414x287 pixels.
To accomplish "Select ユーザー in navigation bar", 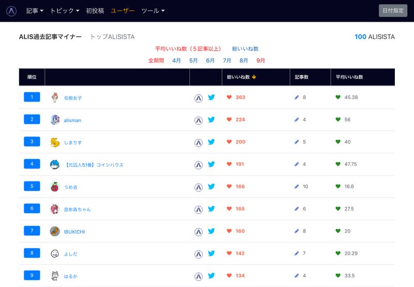I will point(123,11).
